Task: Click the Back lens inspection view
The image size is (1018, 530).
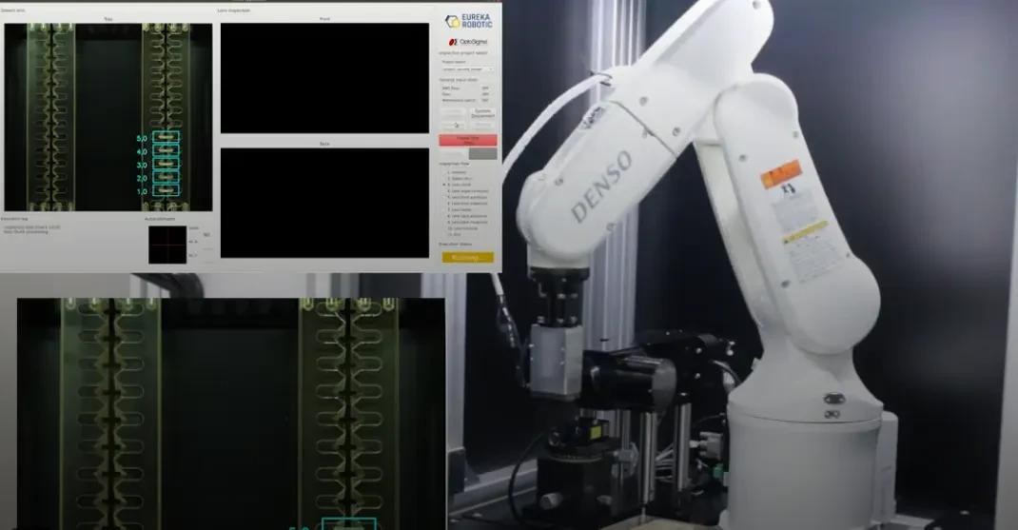Action: tap(324, 203)
